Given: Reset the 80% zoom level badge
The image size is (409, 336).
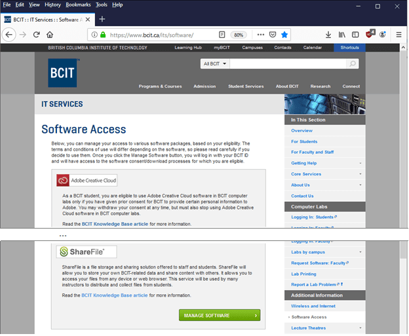Looking at the screenshot, I should coord(239,35).
